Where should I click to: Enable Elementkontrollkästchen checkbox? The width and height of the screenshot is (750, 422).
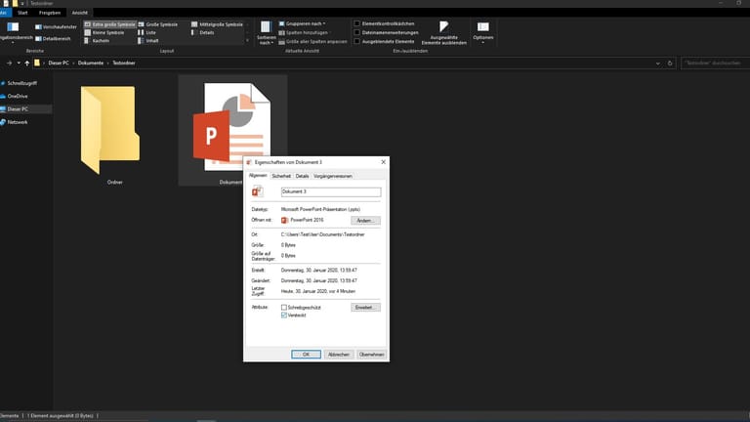(356, 23)
